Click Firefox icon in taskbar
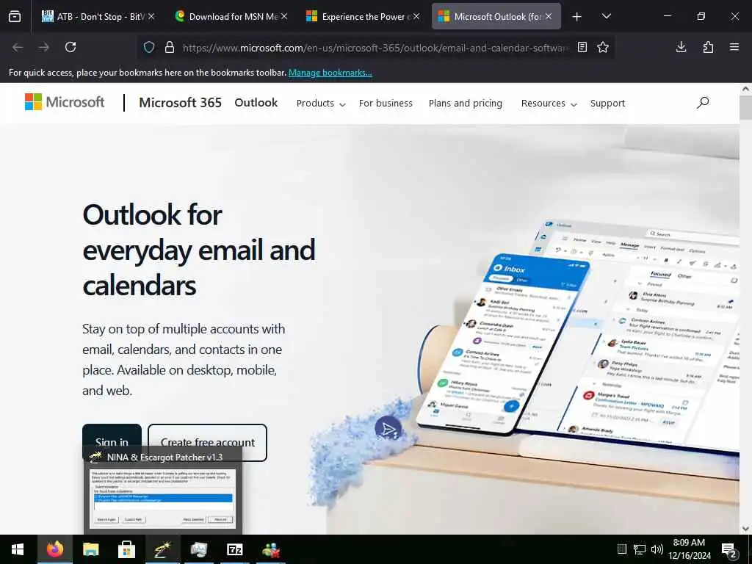The width and height of the screenshot is (752, 564). (x=54, y=549)
